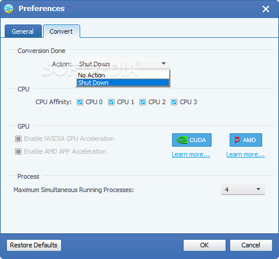Click the NVIDIA CUDA button
279x259 pixels.
coord(192,140)
